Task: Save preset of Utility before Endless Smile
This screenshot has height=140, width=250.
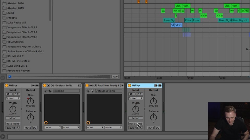Action: 37,86
